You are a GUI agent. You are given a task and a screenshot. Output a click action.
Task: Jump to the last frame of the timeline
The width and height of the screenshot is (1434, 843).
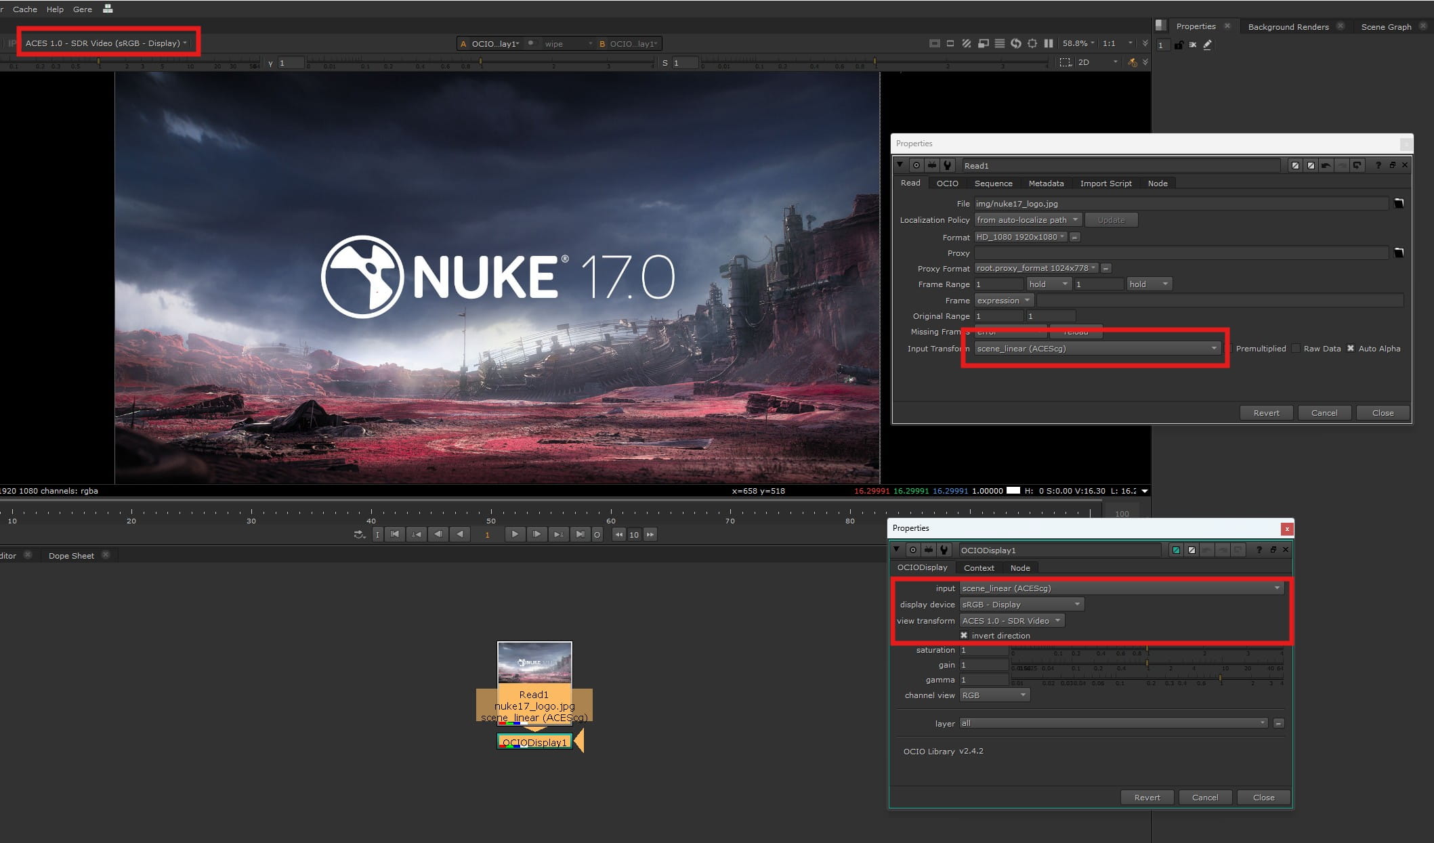pos(580,534)
